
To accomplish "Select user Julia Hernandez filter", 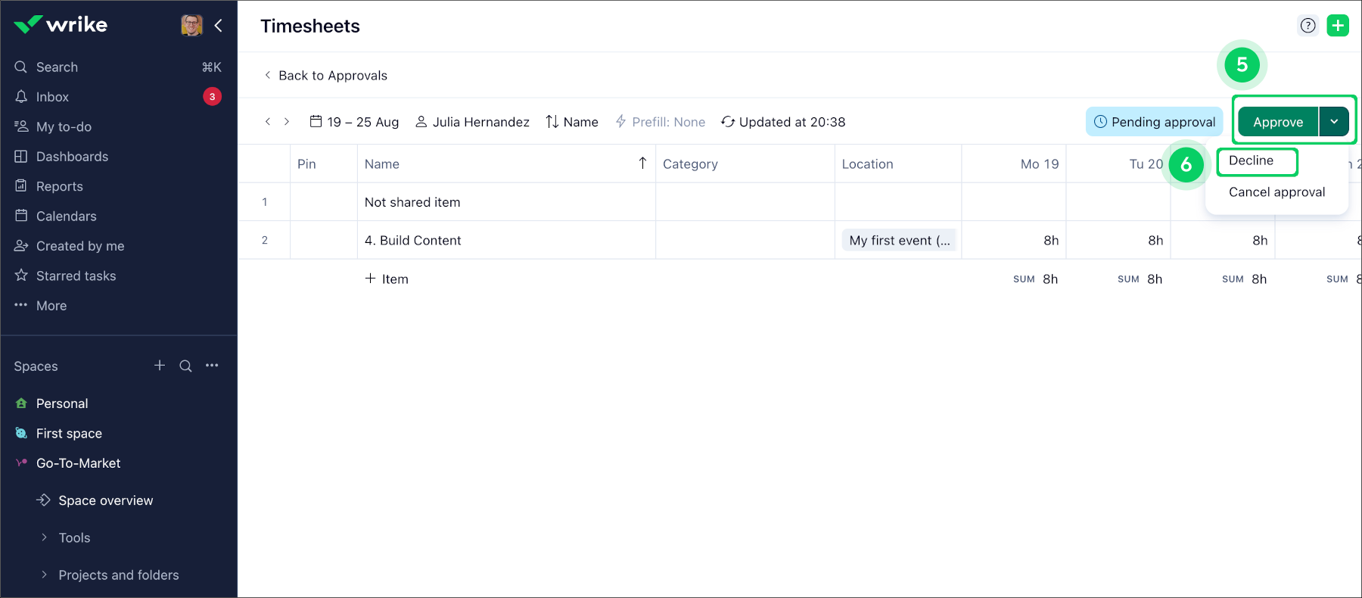I will coord(472,122).
